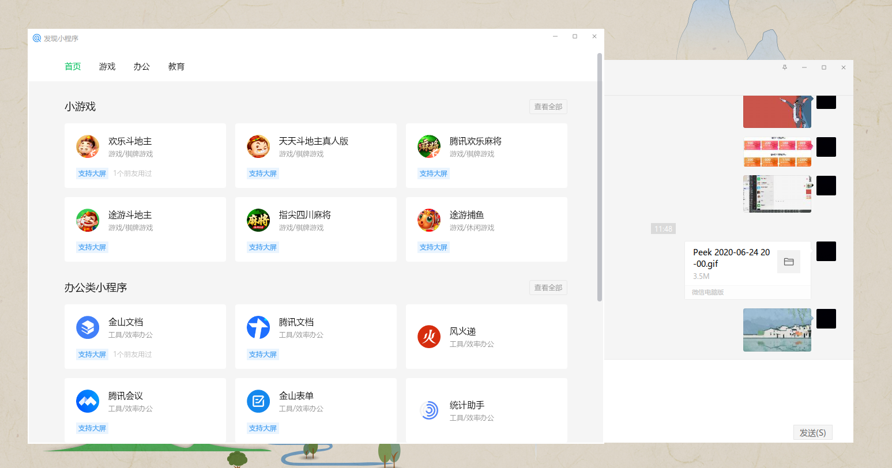This screenshot has height=468, width=892.
Task: Open the 腾讯文档 app icon
Action: pos(258,327)
